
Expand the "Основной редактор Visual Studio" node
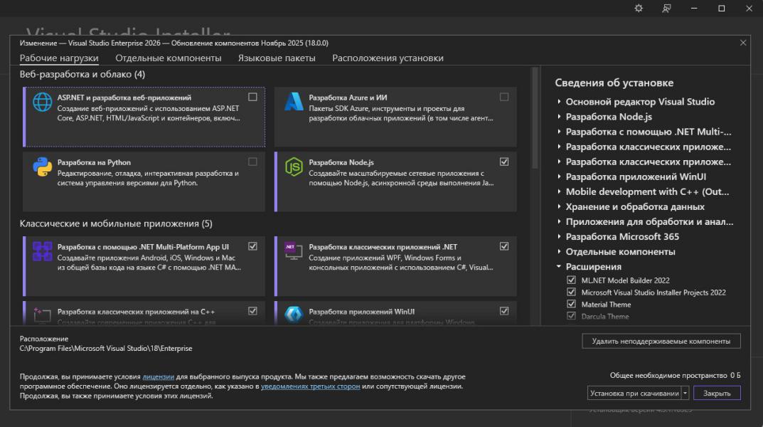[x=559, y=102]
